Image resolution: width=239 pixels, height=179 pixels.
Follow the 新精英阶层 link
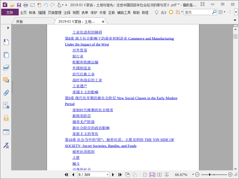[x=82, y=116]
